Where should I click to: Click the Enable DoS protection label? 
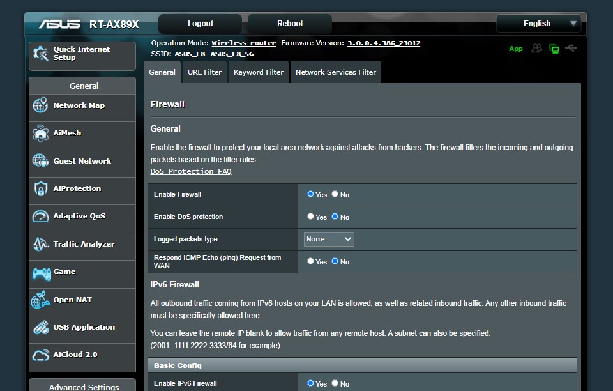188,217
